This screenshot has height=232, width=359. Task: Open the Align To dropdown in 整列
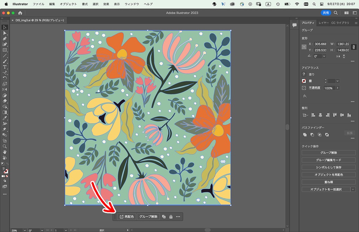pos(305,115)
